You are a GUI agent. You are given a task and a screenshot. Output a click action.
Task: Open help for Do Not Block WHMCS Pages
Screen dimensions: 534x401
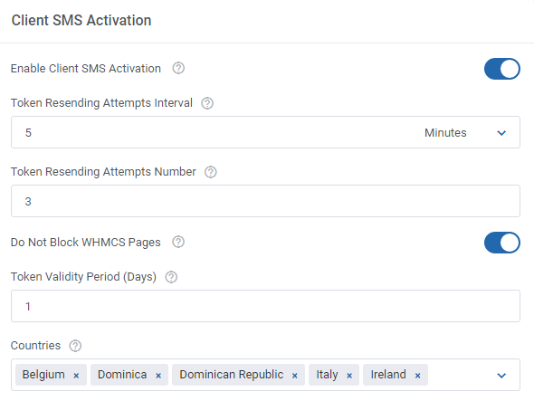[x=178, y=242]
